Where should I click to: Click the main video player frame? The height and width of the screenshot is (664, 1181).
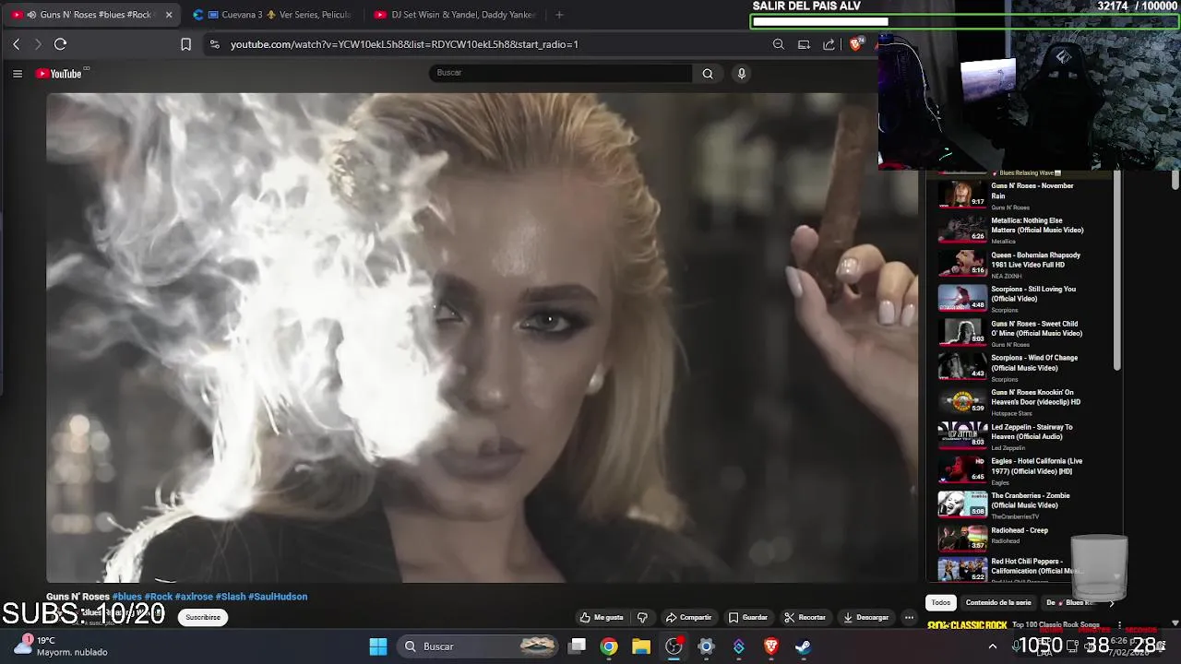[x=482, y=338]
